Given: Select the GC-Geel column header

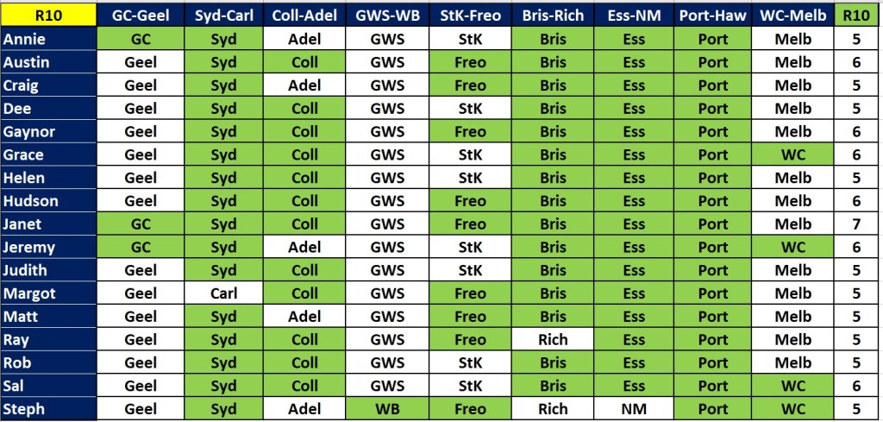Looking at the screenshot, I should click(141, 16).
